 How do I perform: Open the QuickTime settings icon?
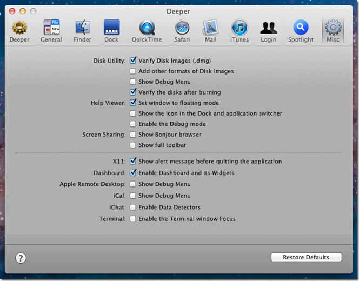click(x=147, y=28)
